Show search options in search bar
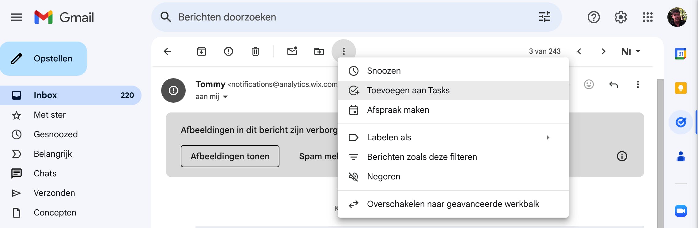The width and height of the screenshot is (698, 228). pyautogui.click(x=544, y=17)
